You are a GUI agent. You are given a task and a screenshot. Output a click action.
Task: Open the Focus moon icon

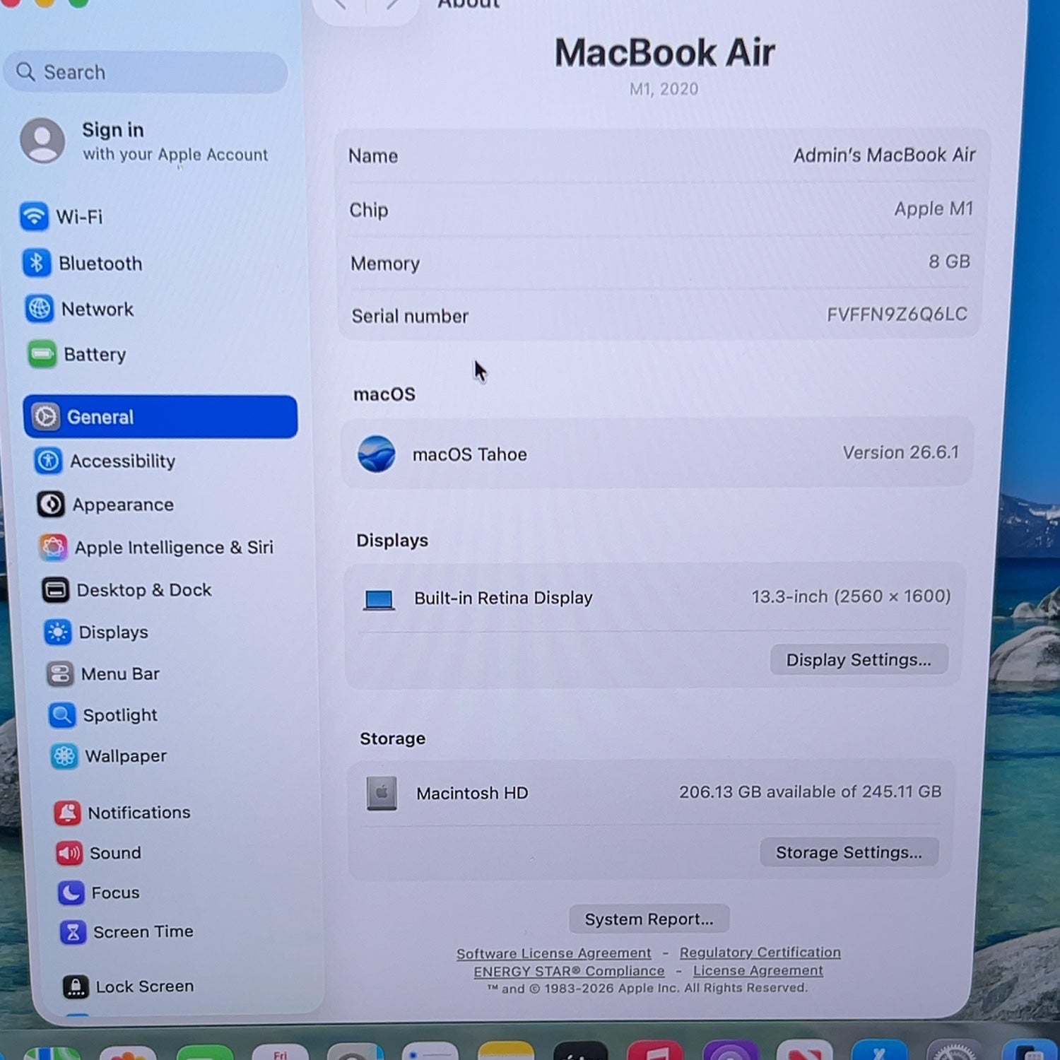[x=71, y=893]
